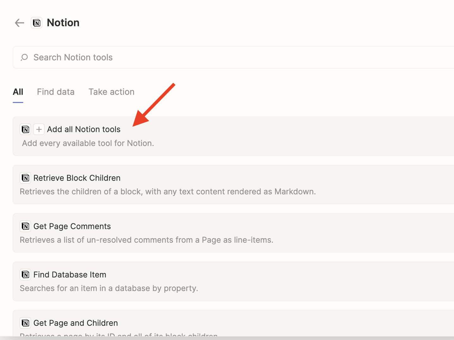This screenshot has height=340, width=454.
Task: Click 'Retrieves a list of un-resolved comments' description
Action: click(146, 240)
